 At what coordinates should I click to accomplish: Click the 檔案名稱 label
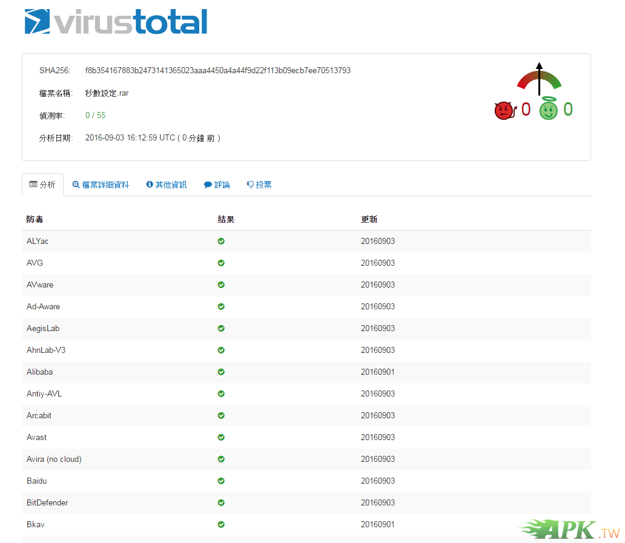point(56,93)
